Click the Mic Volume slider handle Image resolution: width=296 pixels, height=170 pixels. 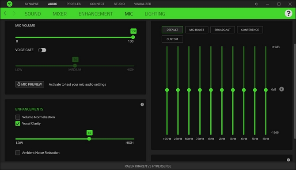[x=133, y=37]
